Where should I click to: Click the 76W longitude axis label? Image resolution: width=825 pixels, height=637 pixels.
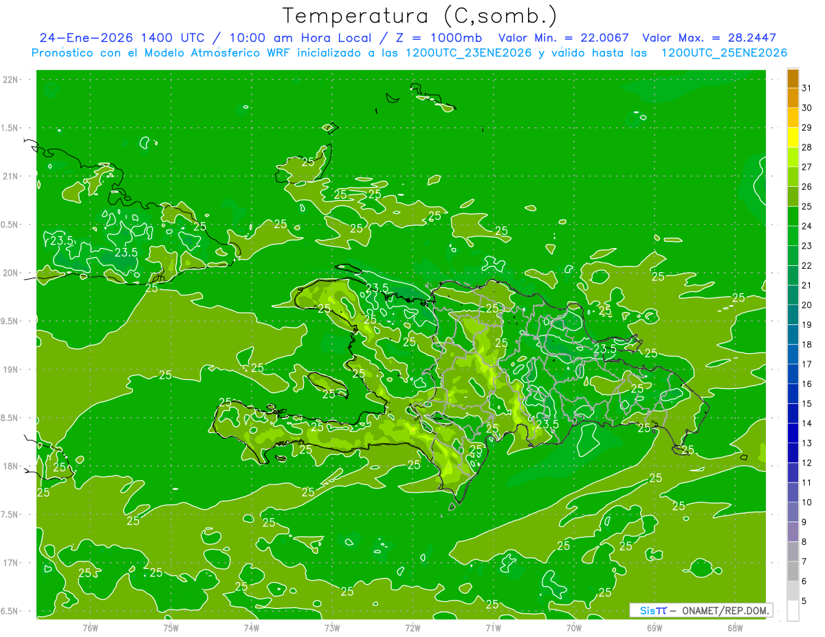click(90, 627)
